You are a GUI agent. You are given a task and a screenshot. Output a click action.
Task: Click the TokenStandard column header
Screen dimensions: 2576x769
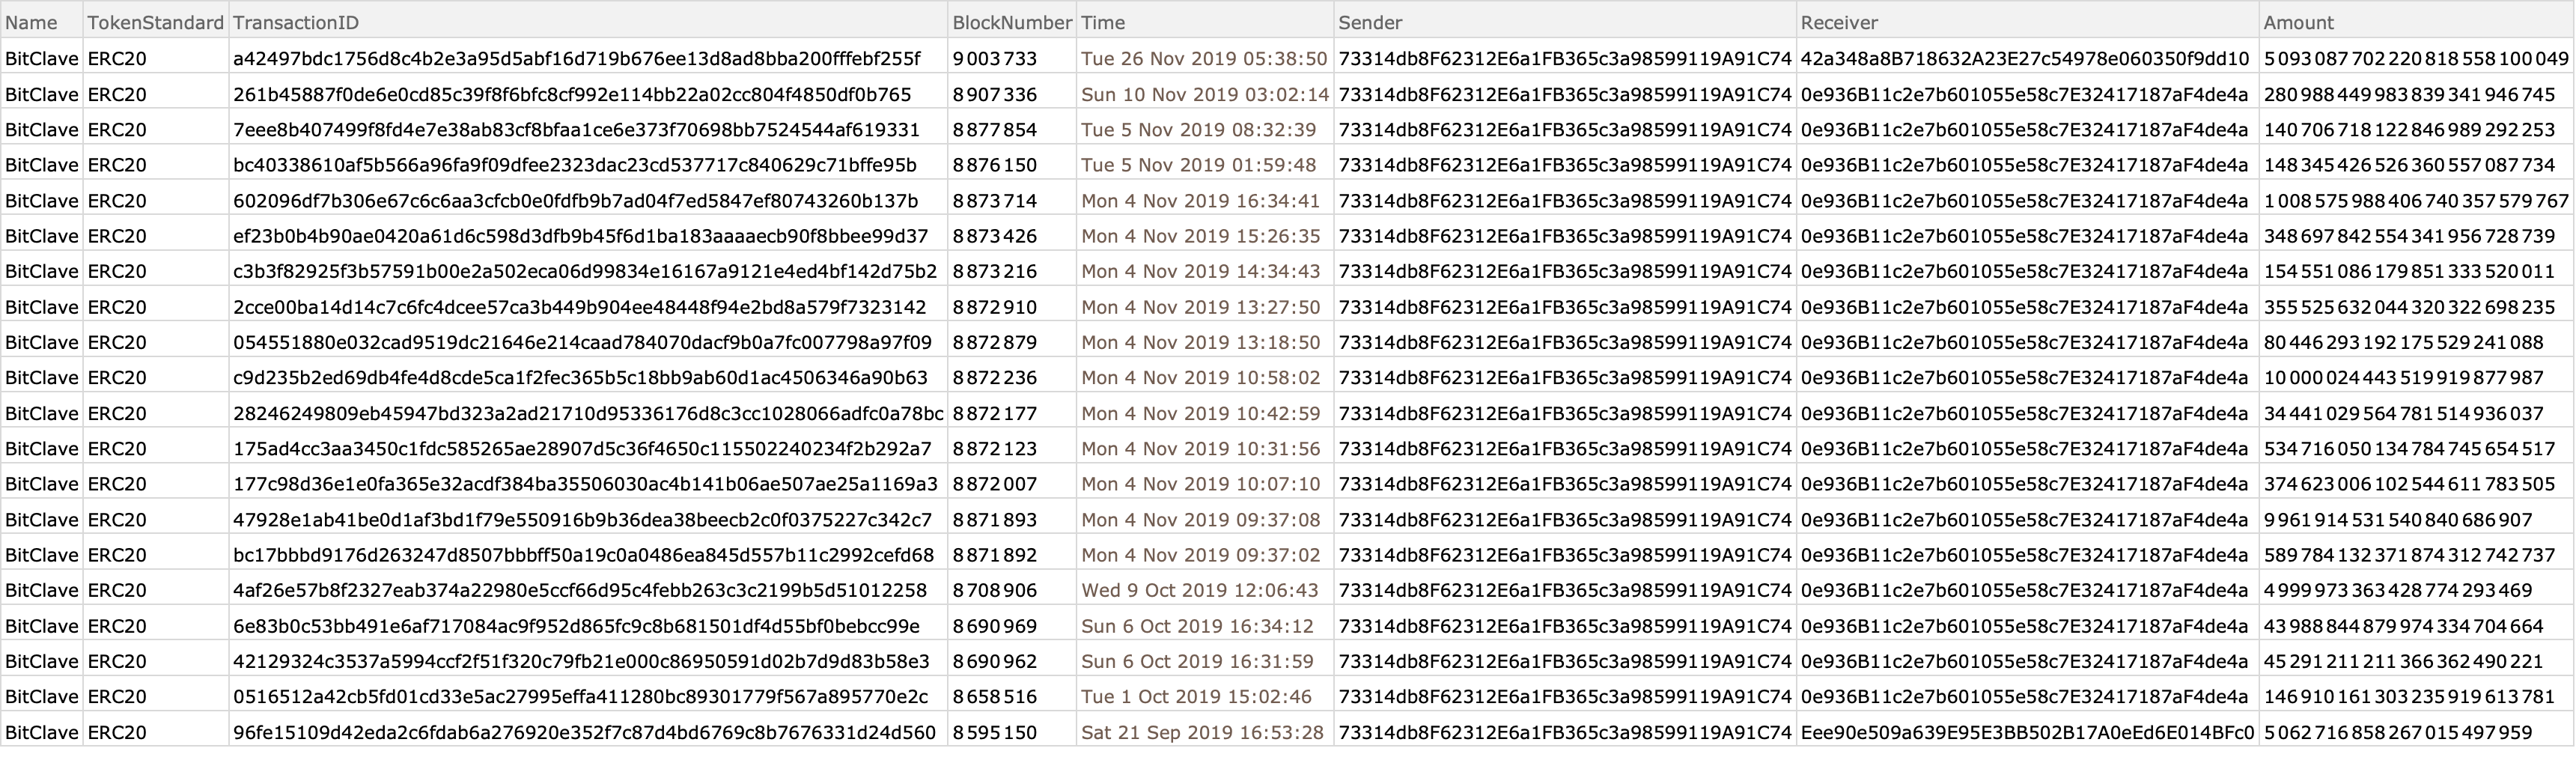pyautogui.click(x=155, y=21)
